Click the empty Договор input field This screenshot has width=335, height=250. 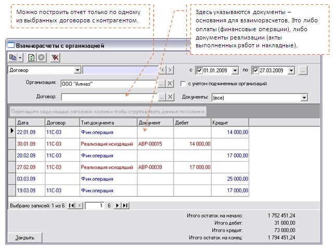[x=109, y=97]
